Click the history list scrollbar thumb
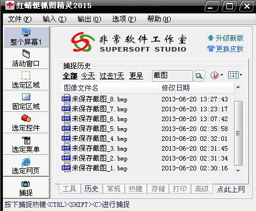256x211 pixels. pyautogui.click(x=239, y=133)
